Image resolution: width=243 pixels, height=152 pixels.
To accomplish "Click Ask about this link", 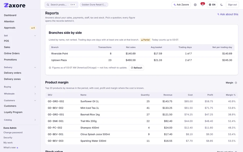I will [228, 14].
